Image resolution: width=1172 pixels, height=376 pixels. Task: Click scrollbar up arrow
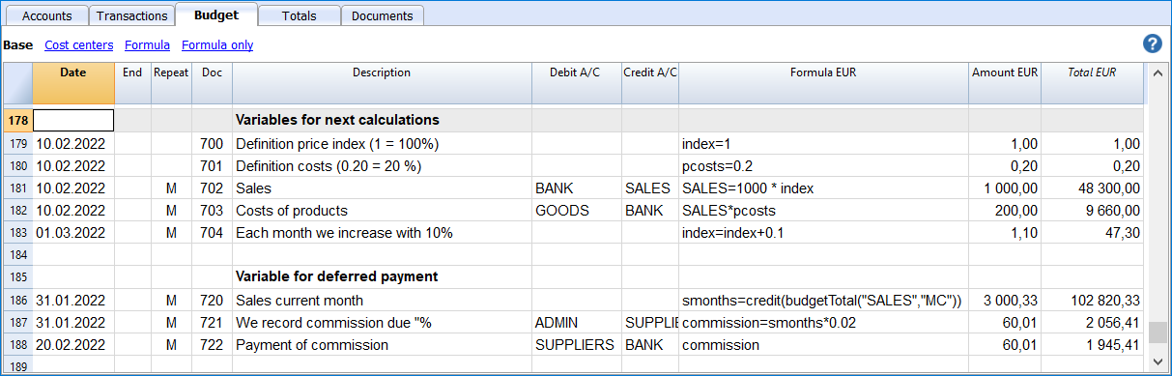[x=1158, y=73]
